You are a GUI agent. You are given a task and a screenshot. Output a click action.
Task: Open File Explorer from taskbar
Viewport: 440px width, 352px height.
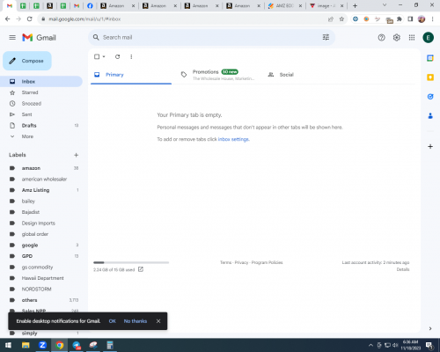[26, 345]
